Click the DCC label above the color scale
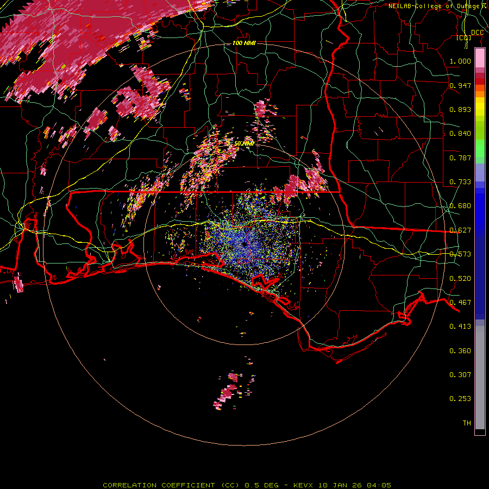489x489 pixels. 477,33
